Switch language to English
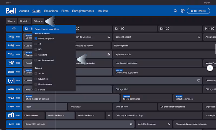Screen dimensions: 216x130 coord(207,3)
